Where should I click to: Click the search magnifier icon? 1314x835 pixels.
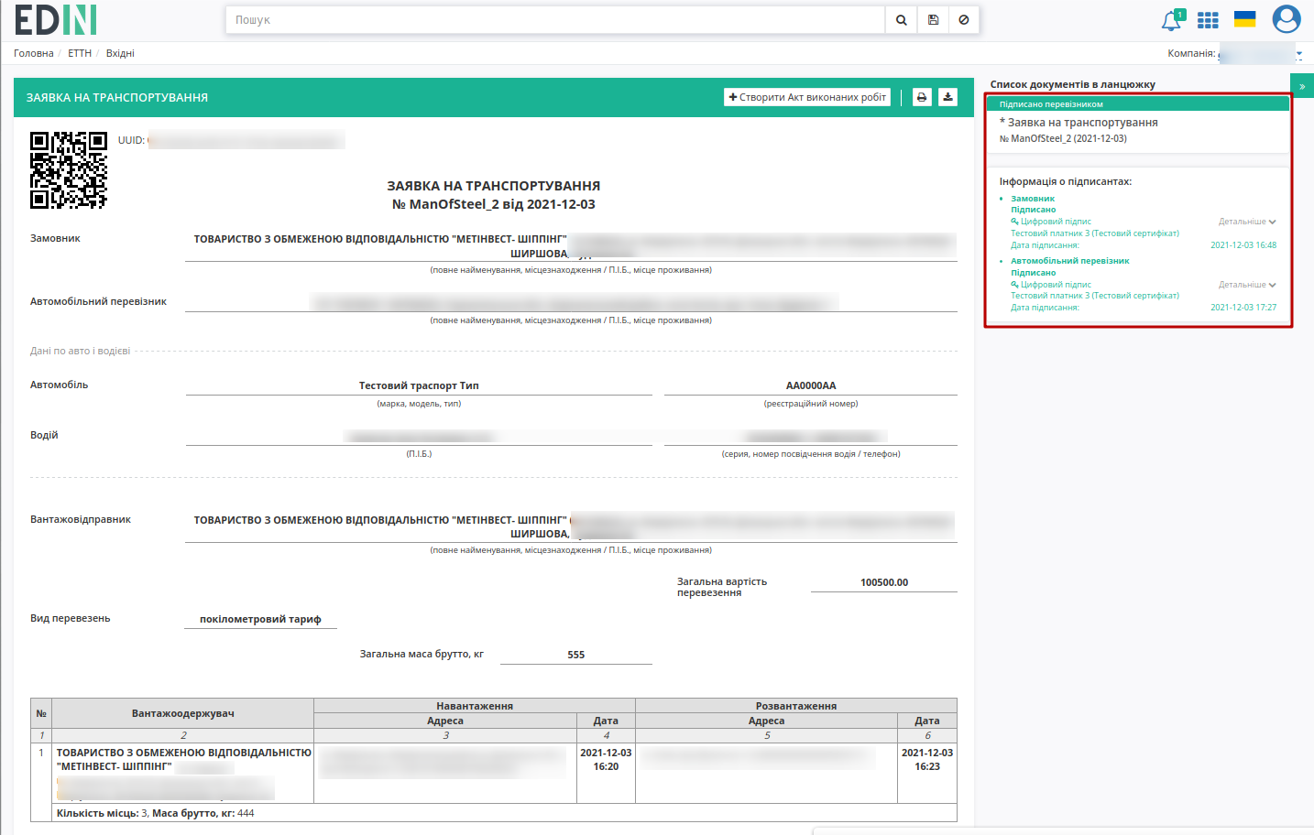[902, 20]
